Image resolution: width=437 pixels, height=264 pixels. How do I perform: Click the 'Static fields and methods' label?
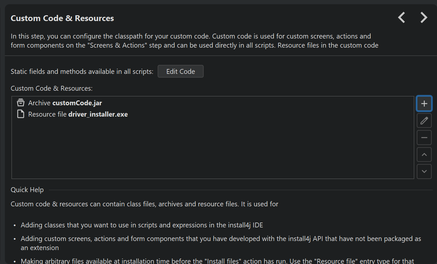82,72
